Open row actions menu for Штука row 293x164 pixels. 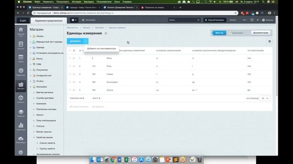pyautogui.click(x=74, y=90)
